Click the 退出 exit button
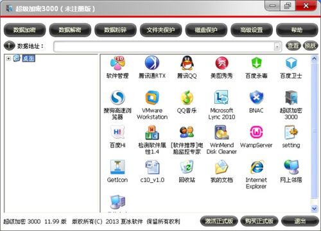Image resolution: width=321 pixels, height=231 pixels. click(x=300, y=221)
